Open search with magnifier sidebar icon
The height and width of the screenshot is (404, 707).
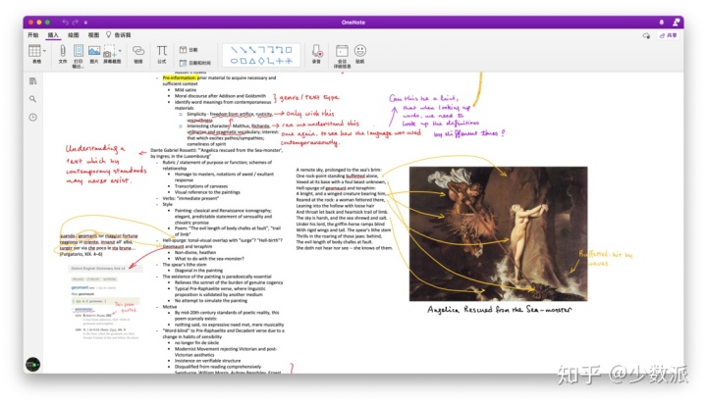click(33, 99)
